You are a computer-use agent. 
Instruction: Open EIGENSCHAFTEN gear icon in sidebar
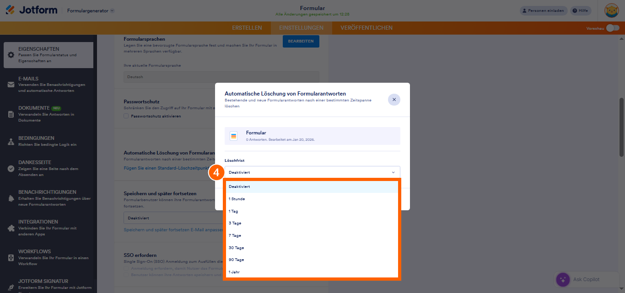click(x=11, y=55)
